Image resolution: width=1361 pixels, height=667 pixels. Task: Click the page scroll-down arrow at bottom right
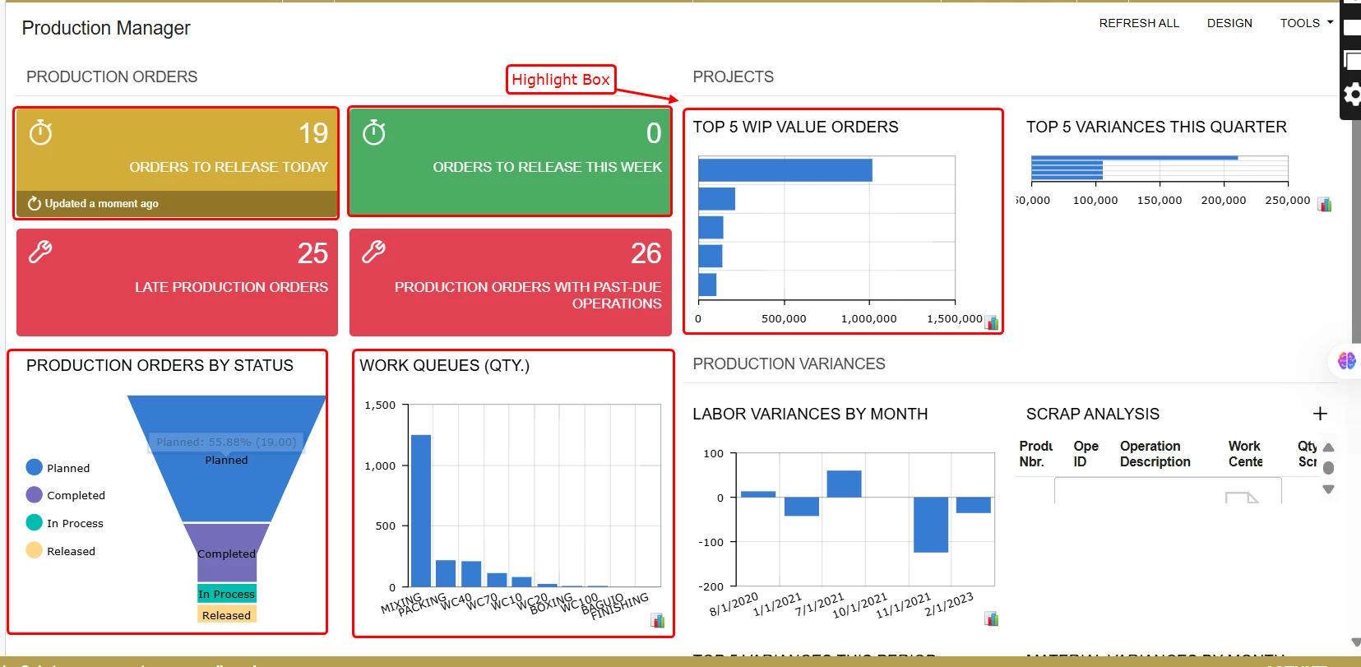(1355, 642)
